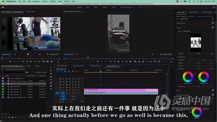Toggle global FX mute in Program monitor
The width and height of the screenshot is (217, 122).
tap(147, 61)
